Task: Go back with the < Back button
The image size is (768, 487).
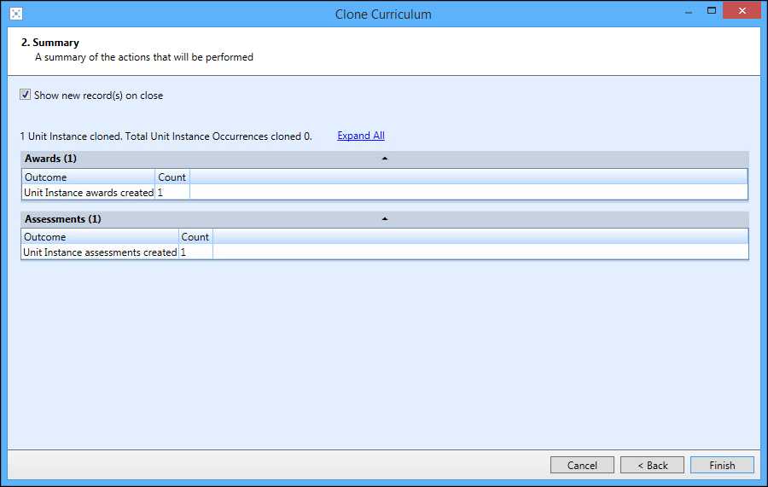Action: pos(652,465)
